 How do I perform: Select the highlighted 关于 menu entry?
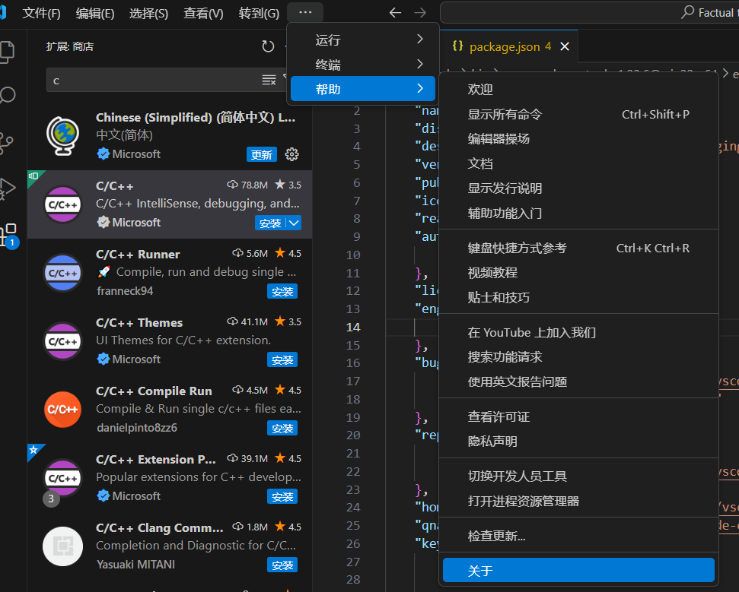(578, 571)
